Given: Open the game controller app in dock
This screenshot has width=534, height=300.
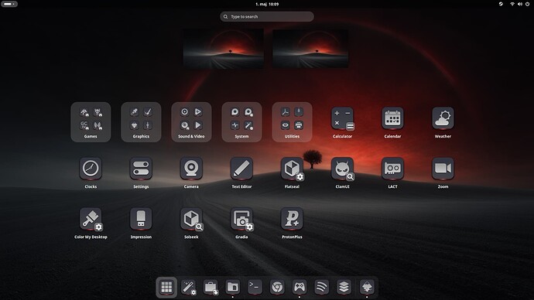Looking at the screenshot, I should pos(300,287).
